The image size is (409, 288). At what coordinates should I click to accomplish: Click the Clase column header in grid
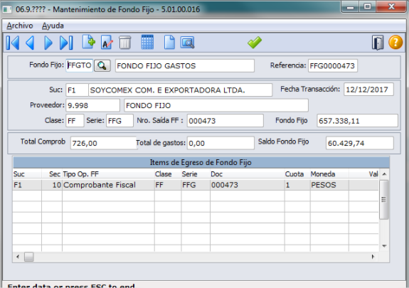168,174
